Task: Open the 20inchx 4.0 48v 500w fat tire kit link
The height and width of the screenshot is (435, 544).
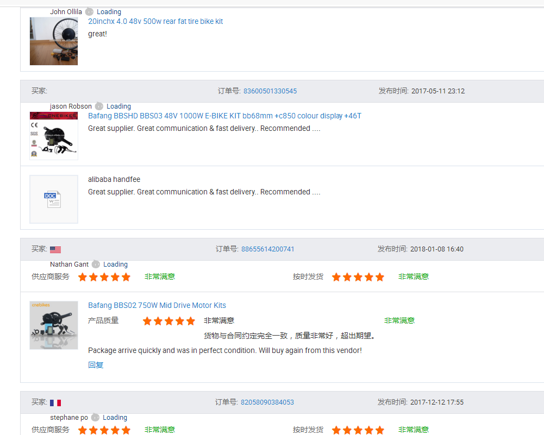Action: (155, 22)
